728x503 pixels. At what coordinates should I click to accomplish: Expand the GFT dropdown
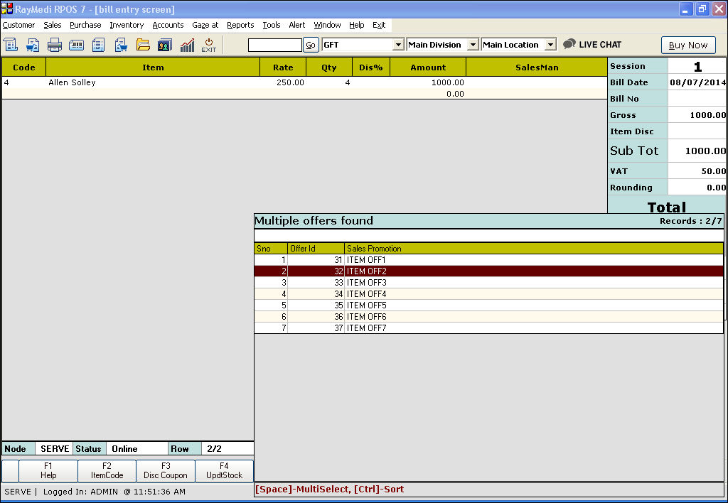398,45
